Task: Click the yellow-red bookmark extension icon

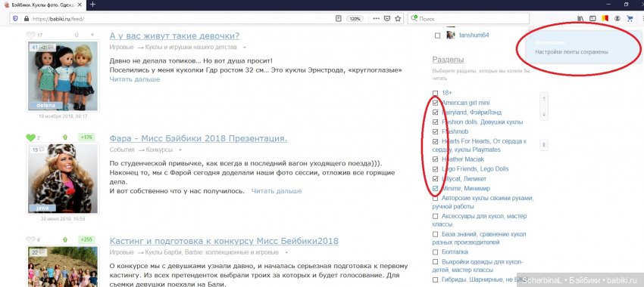Action: click(605, 18)
